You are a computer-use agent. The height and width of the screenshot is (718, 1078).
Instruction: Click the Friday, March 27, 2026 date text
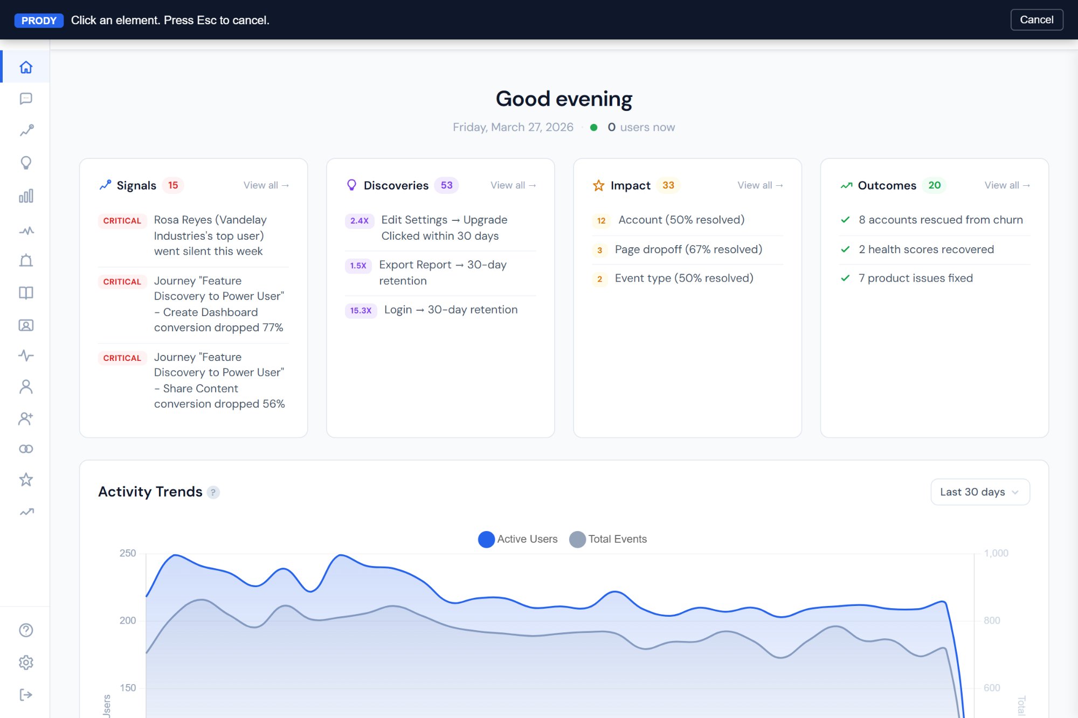click(513, 127)
